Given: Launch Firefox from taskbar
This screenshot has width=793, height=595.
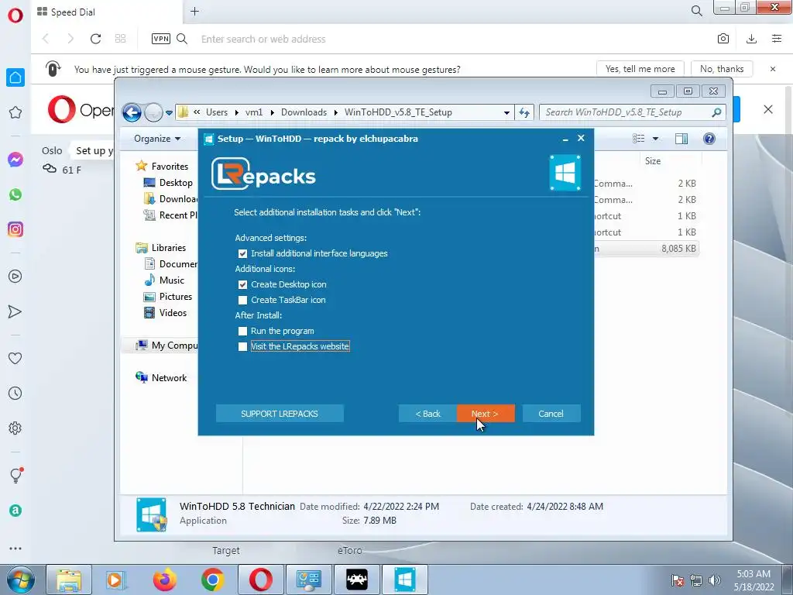Looking at the screenshot, I should [x=165, y=580].
